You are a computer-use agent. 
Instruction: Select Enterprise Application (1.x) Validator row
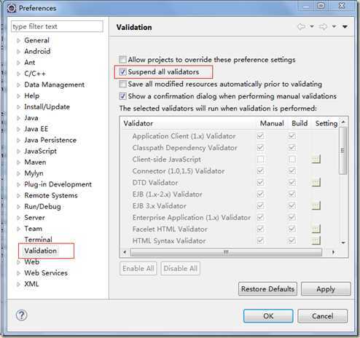pos(192,217)
